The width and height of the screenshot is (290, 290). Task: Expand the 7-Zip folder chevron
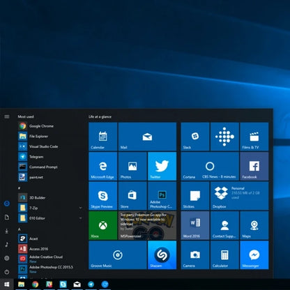tap(80, 208)
